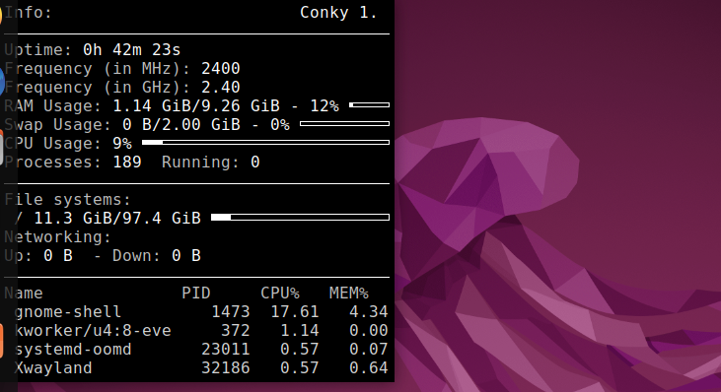Click the RAM Usage progress bar
The image size is (721, 392).
click(369, 105)
